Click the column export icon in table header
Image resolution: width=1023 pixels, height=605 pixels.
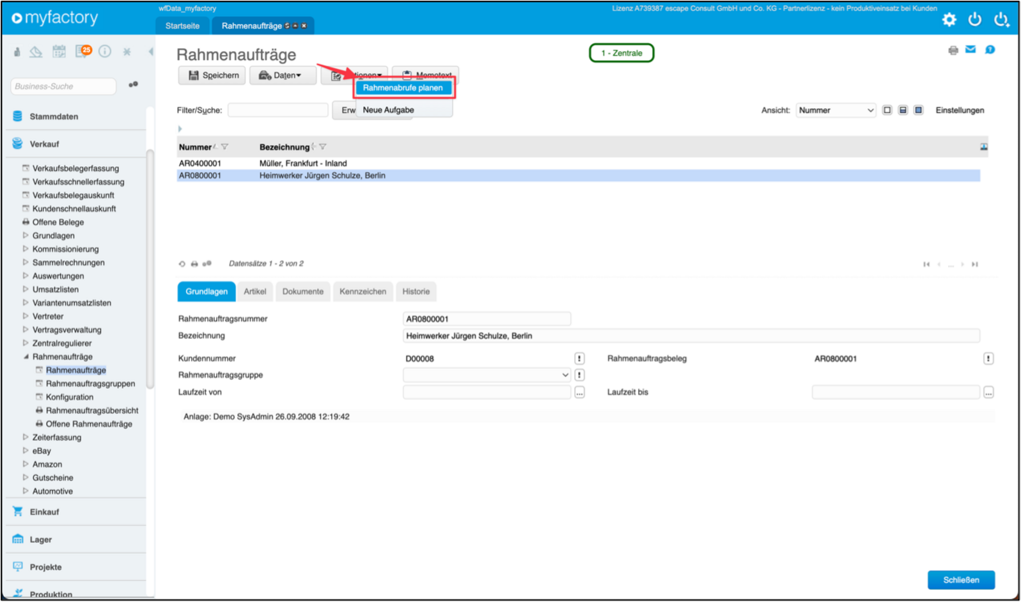click(x=983, y=147)
